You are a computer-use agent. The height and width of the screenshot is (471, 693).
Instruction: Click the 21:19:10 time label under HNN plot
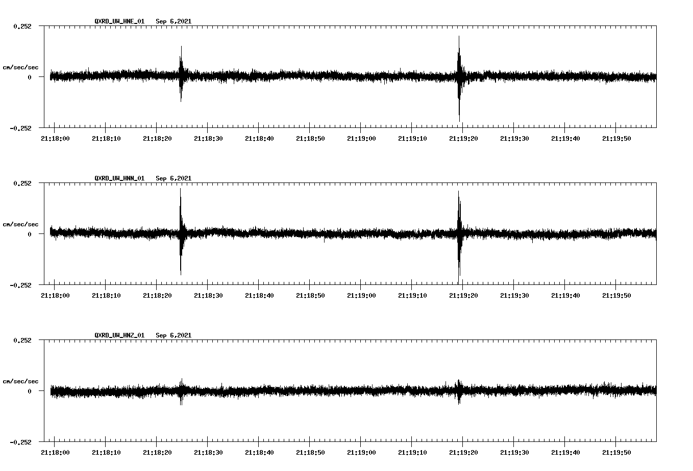412,296
